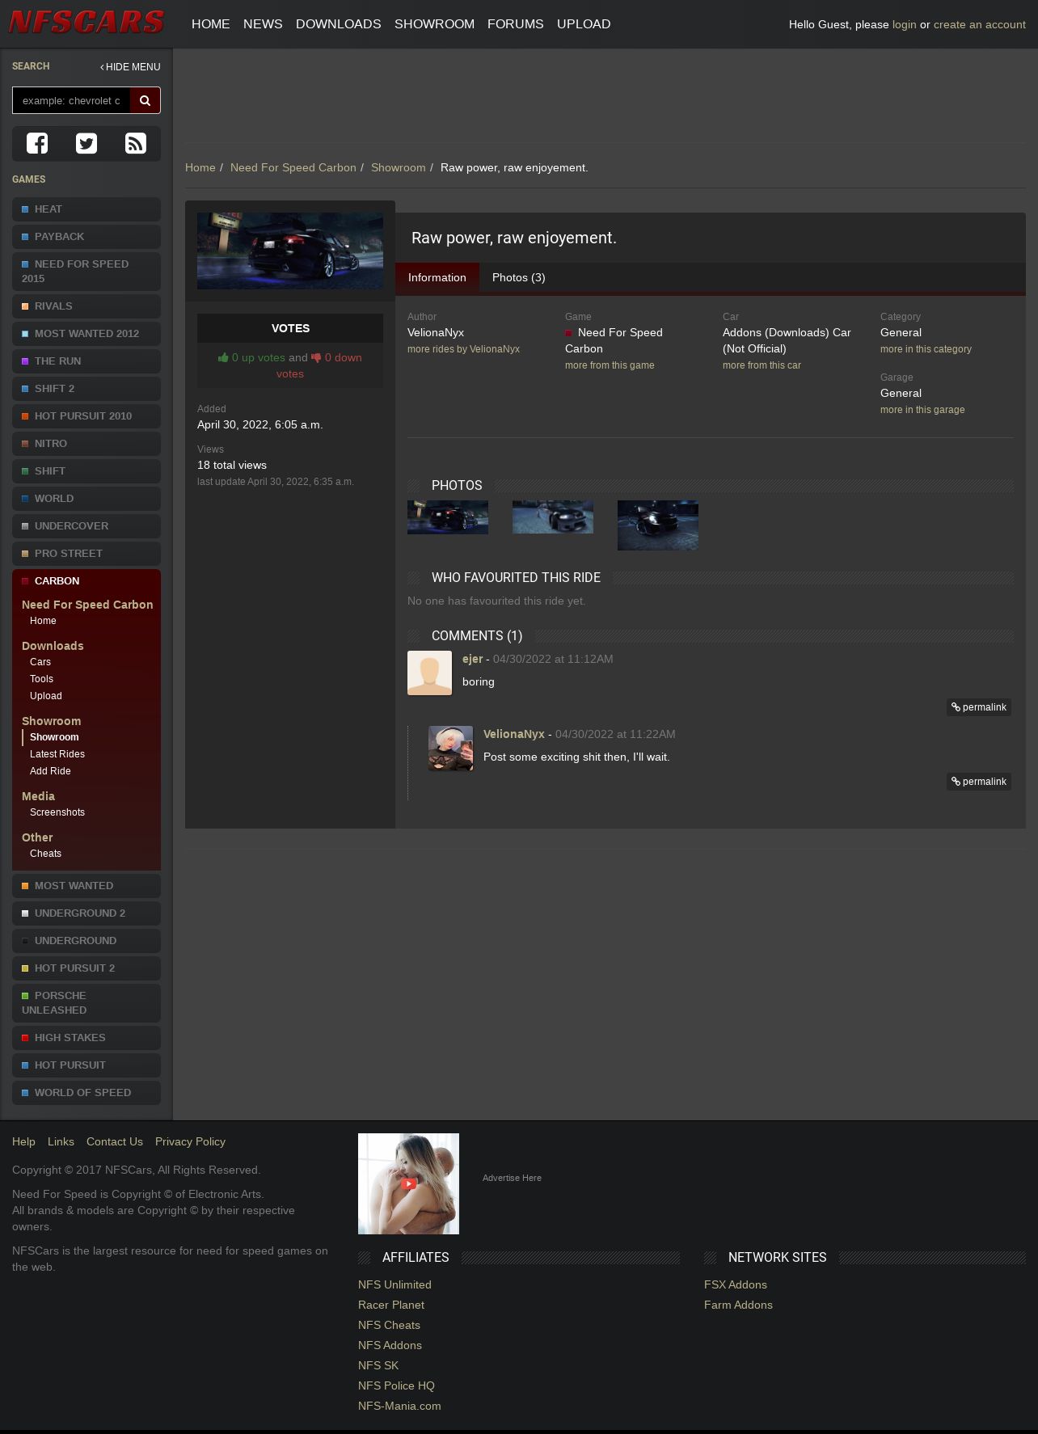1038x1434 pixels.
Task: Open the first photo thumbnail
Action: click(x=448, y=517)
